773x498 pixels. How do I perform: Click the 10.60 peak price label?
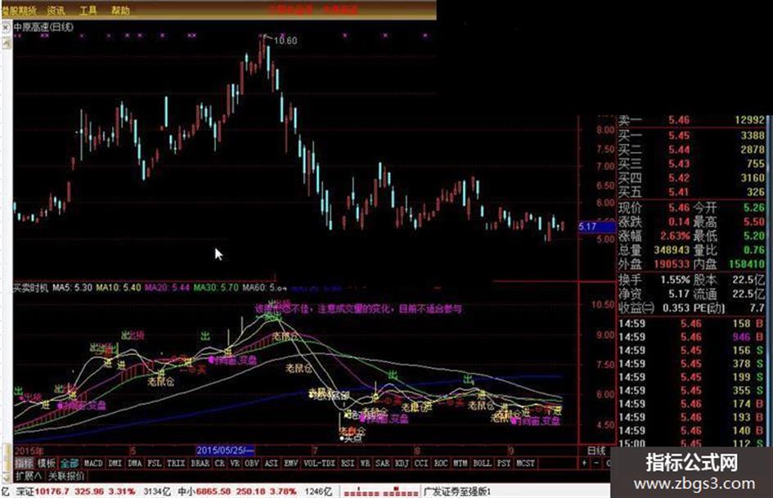tap(286, 41)
